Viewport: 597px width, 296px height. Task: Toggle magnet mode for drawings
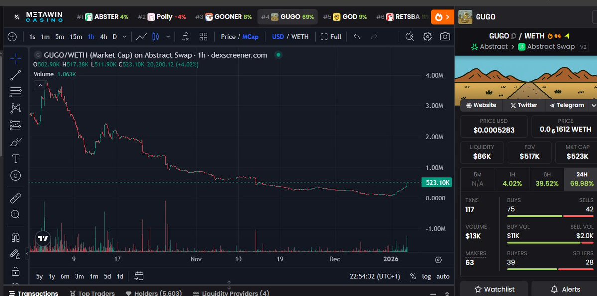pyautogui.click(x=15, y=237)
